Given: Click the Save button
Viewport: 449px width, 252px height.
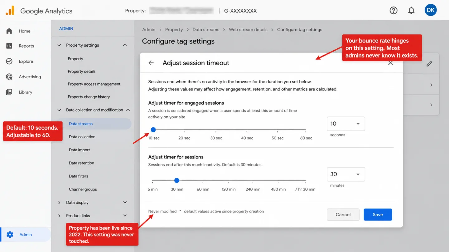Looking at the screenshot, I should (378, 215).
